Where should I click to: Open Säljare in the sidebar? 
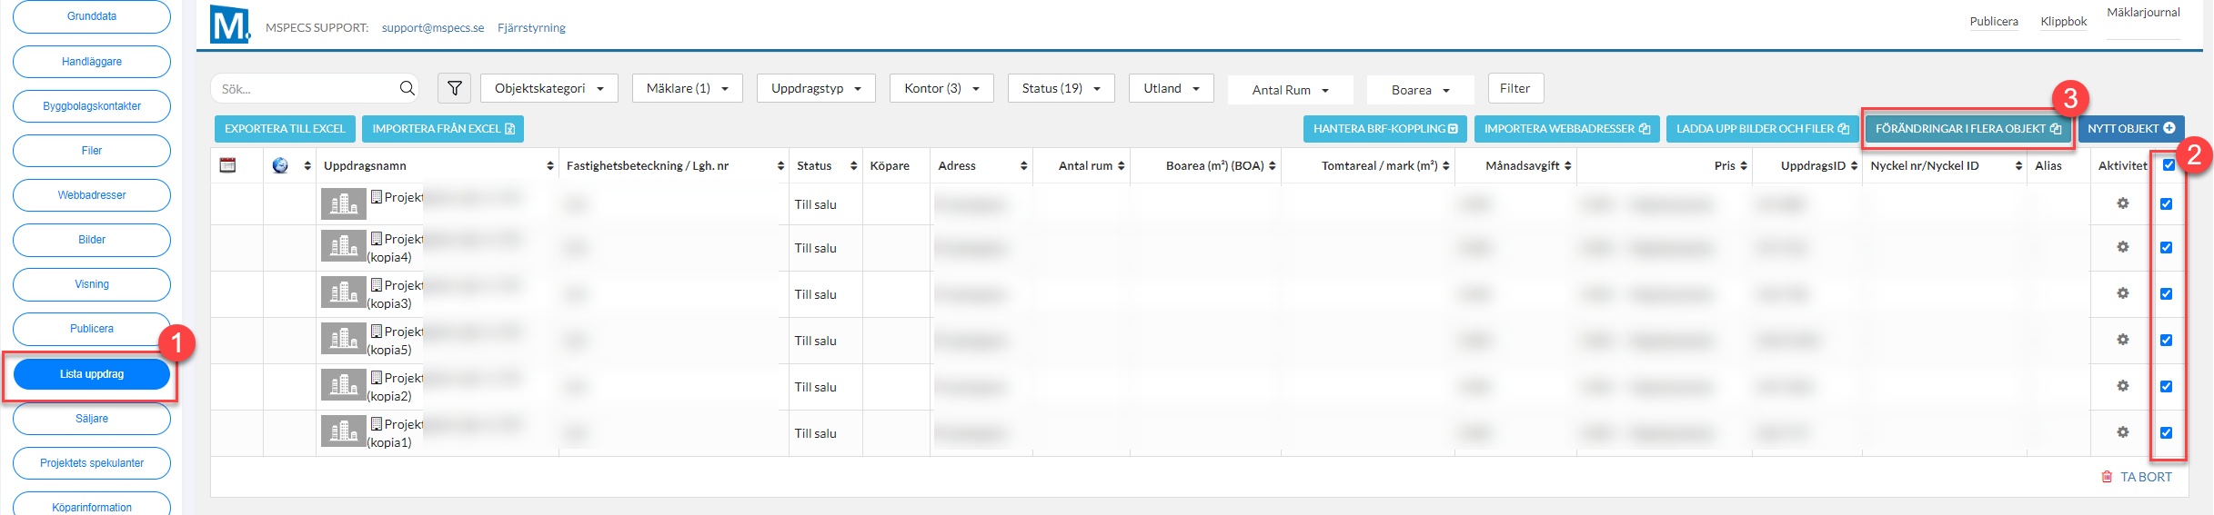(x=92, y=419)
